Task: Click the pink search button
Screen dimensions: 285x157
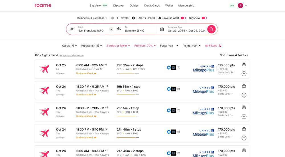Action: tap(211, 29)
